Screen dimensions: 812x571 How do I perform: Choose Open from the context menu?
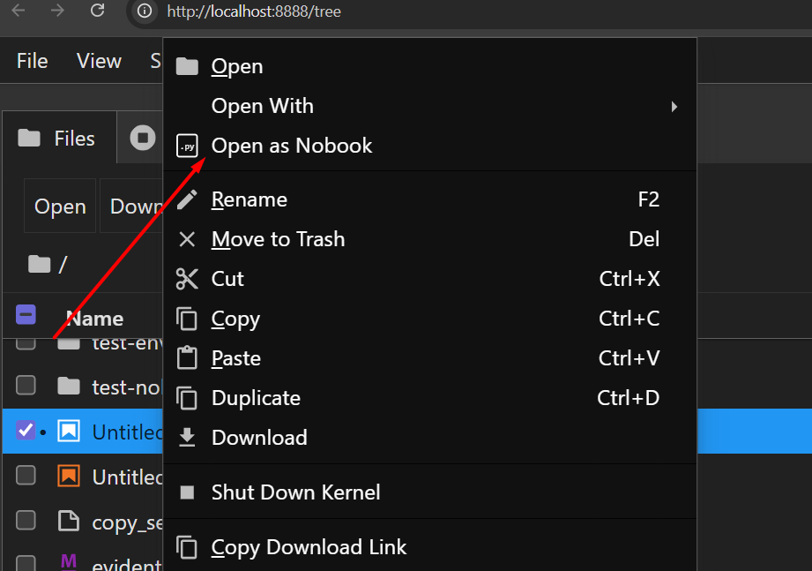(430, 66)
